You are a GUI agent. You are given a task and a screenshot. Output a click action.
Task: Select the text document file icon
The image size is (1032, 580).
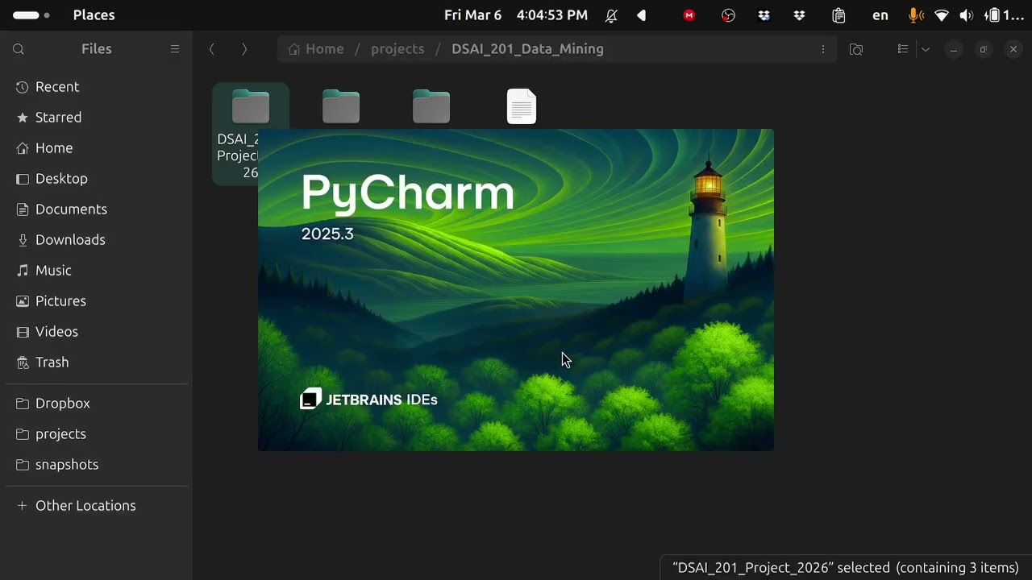(x=522, y=106)
